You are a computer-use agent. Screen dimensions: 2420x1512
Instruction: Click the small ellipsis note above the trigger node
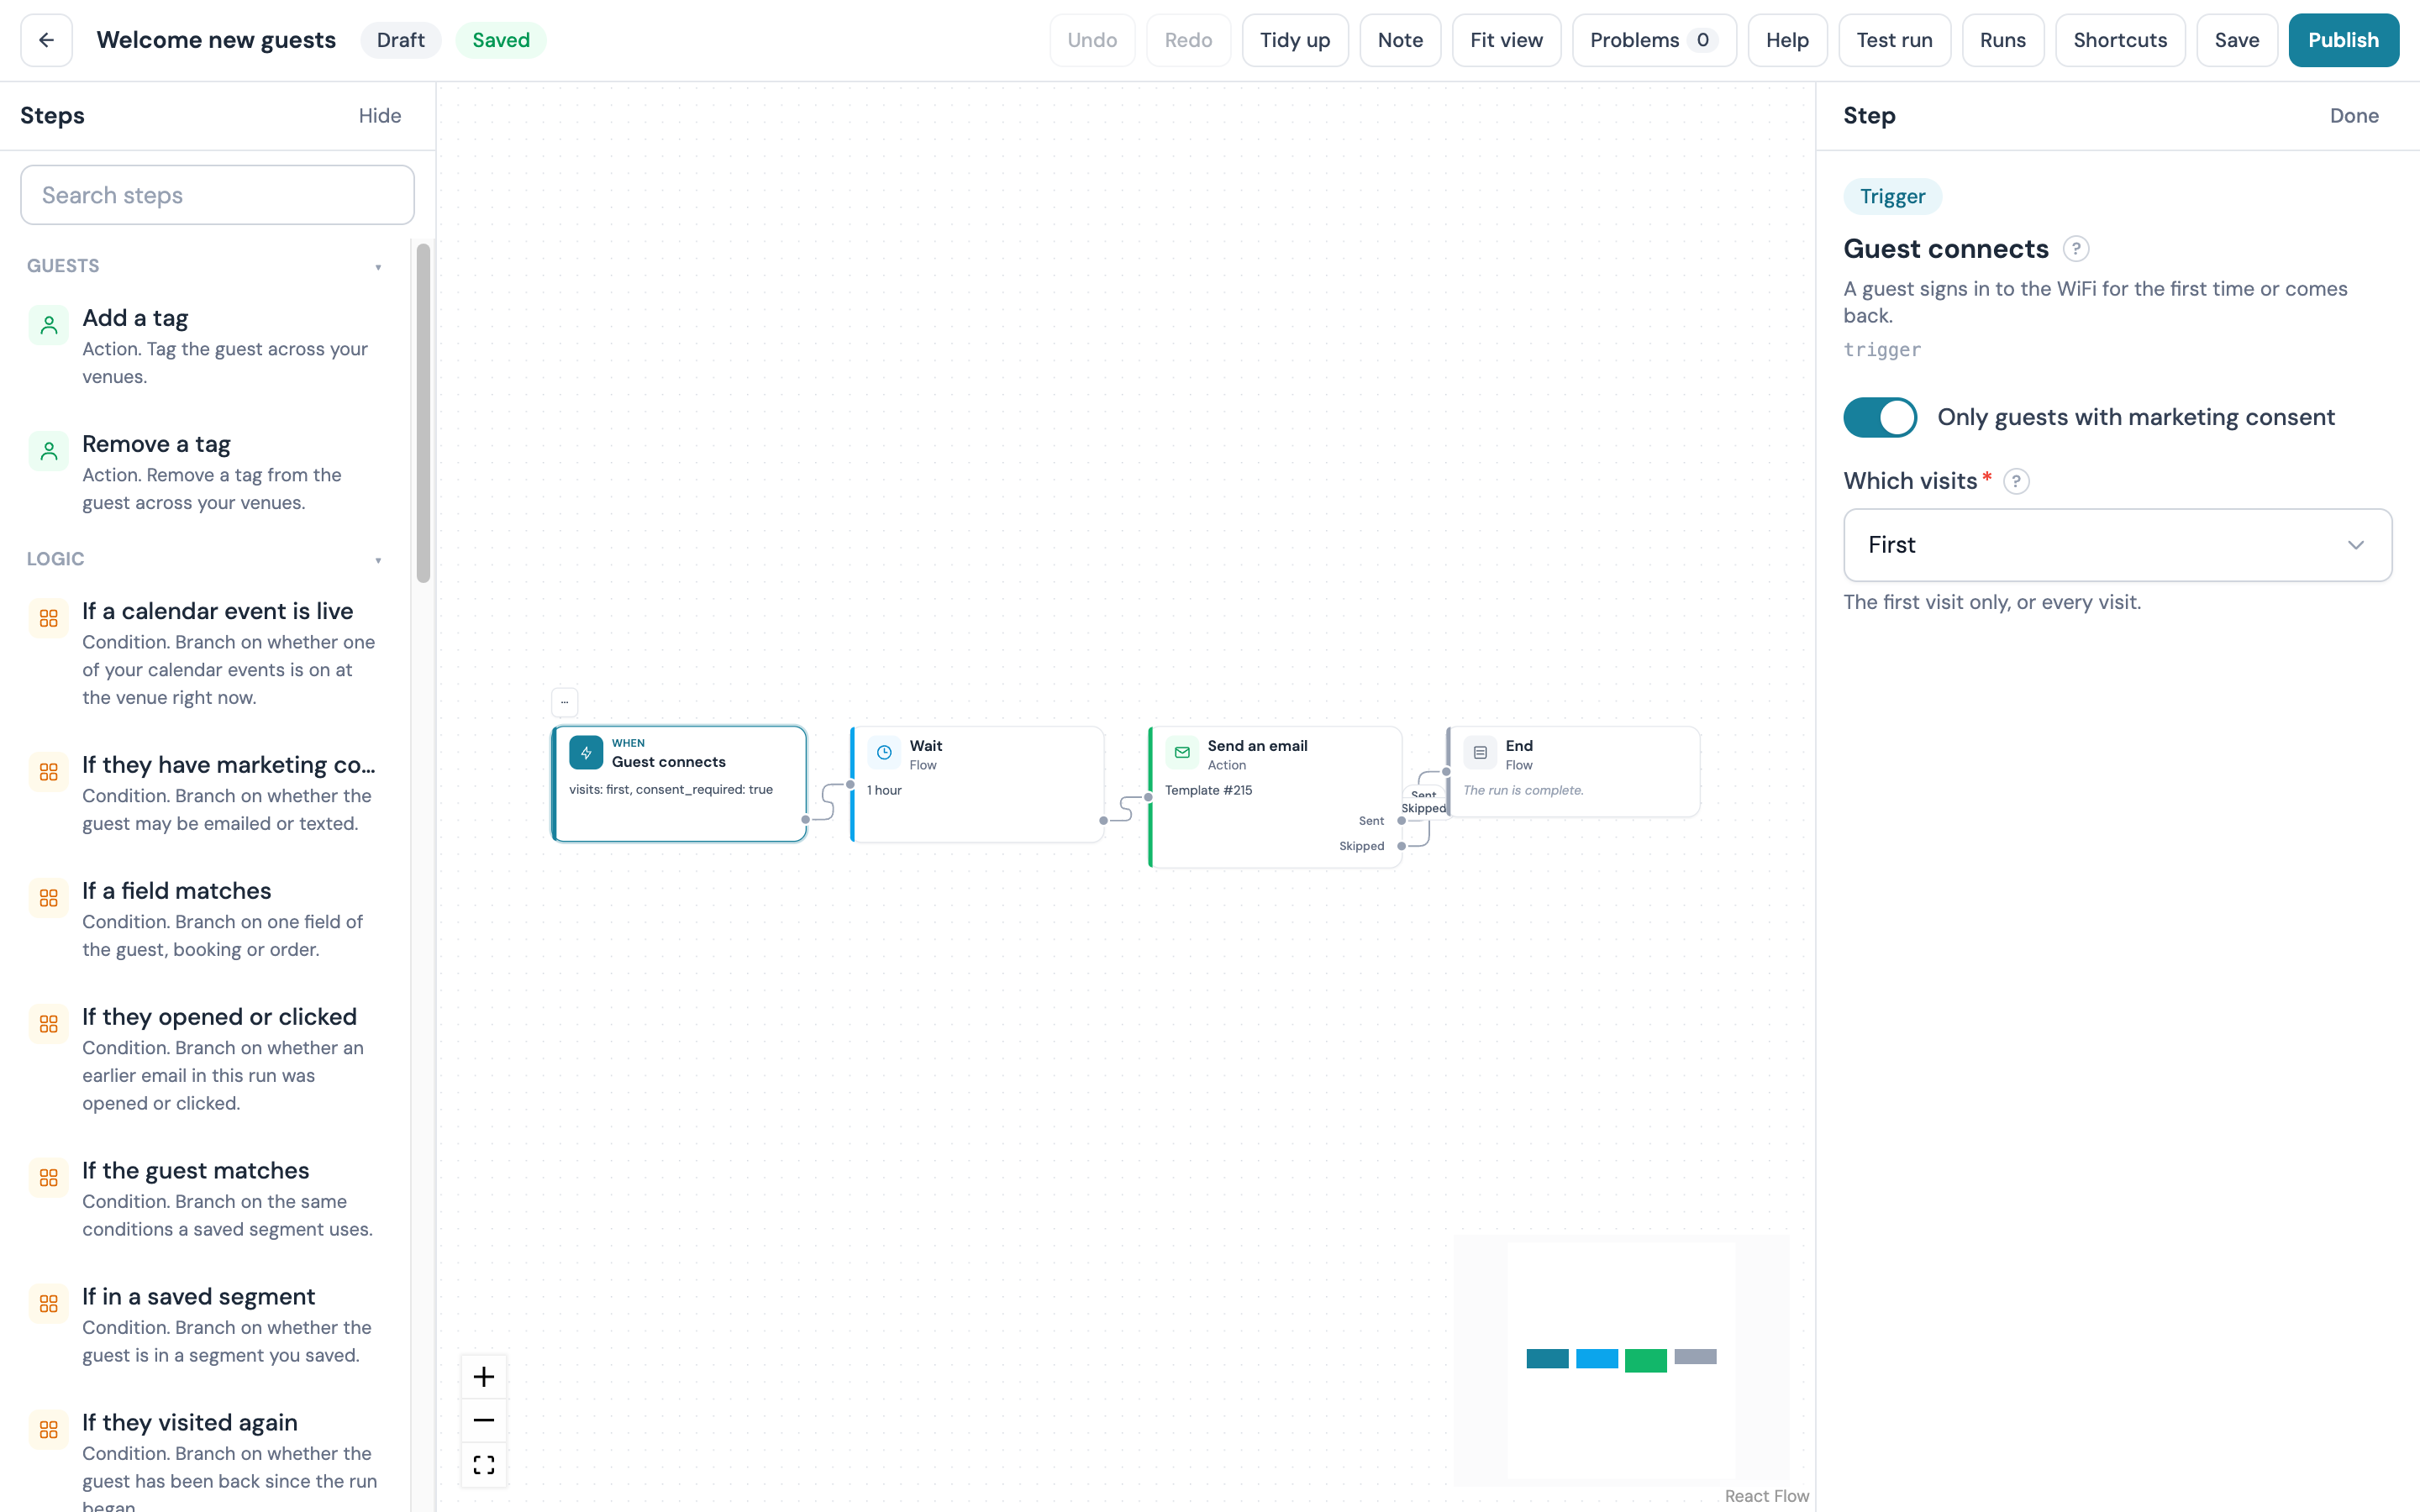(x=565, y=702)
